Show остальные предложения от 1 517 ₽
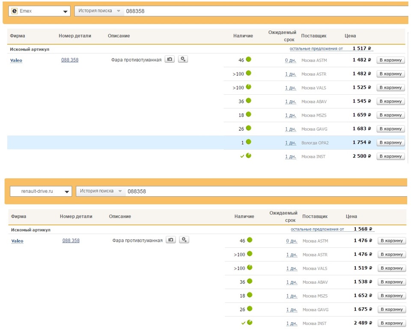Image resolution: width=411 pixels, height=336 pixels. (316, 48)
